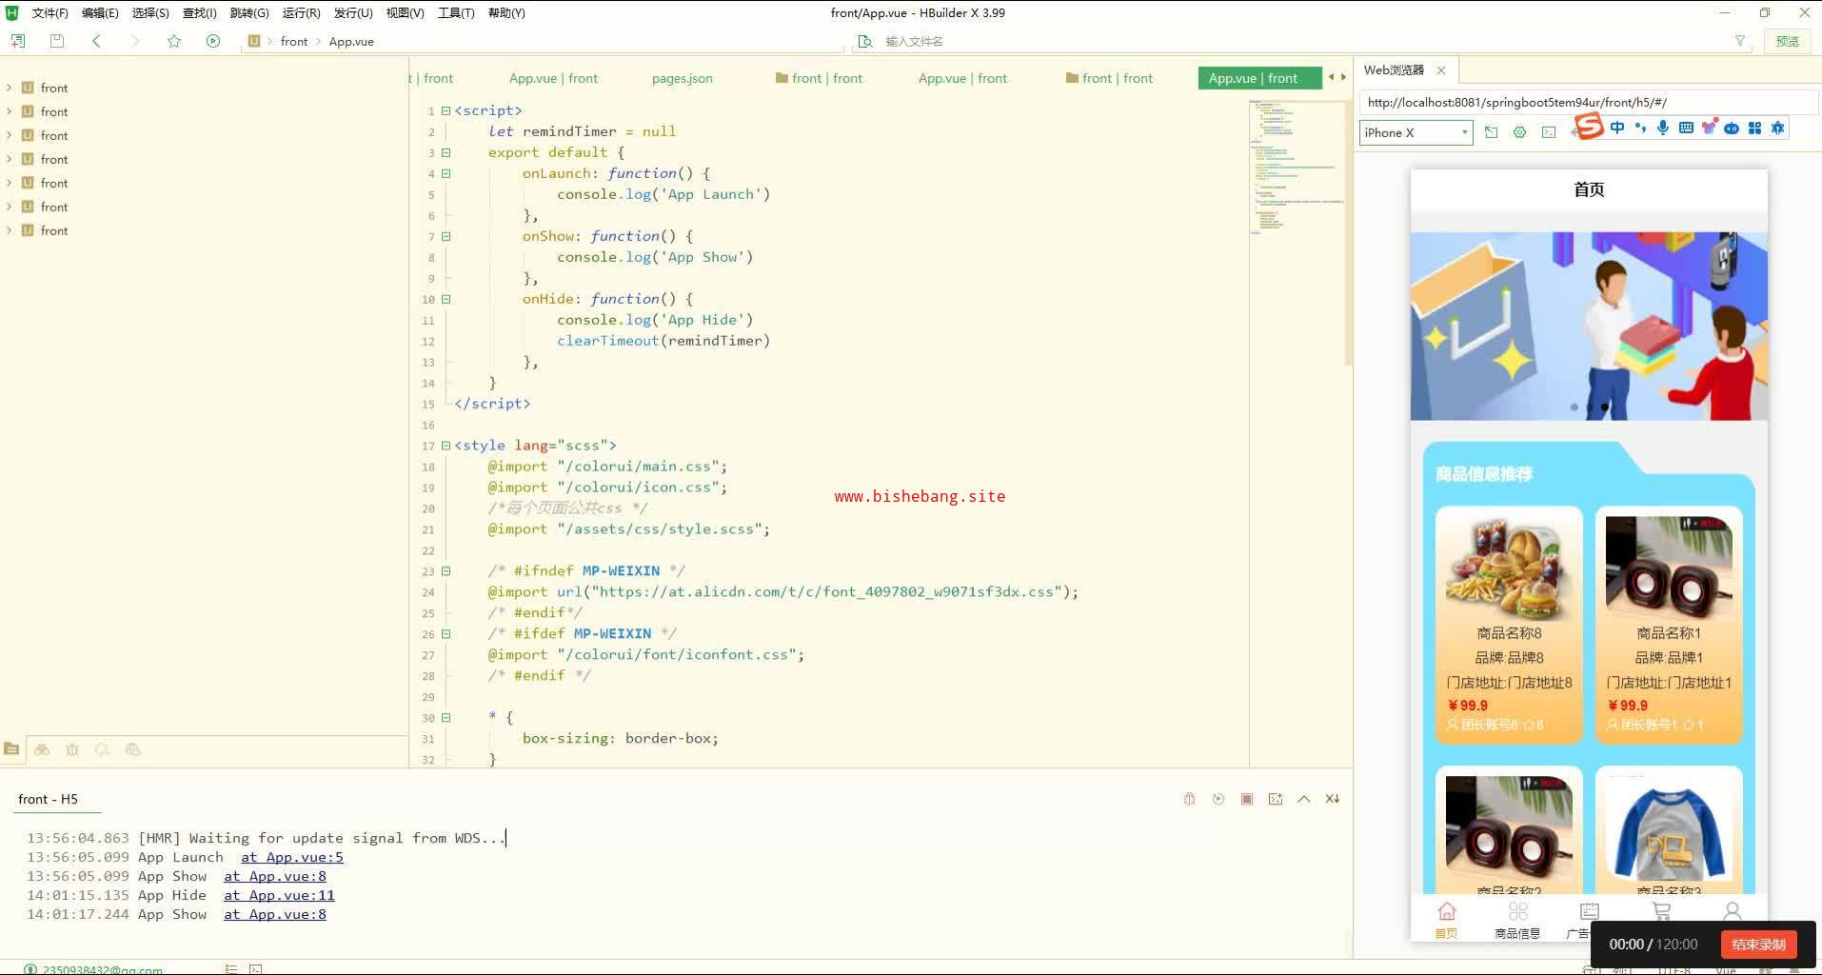
Task: Switch to the pages.json tab
Action: pyautogui.click(x=682, y=78)
